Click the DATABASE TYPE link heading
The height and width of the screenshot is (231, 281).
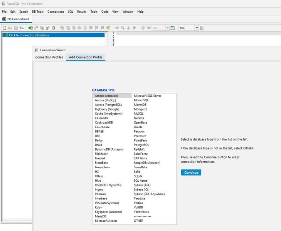[104, 90]
